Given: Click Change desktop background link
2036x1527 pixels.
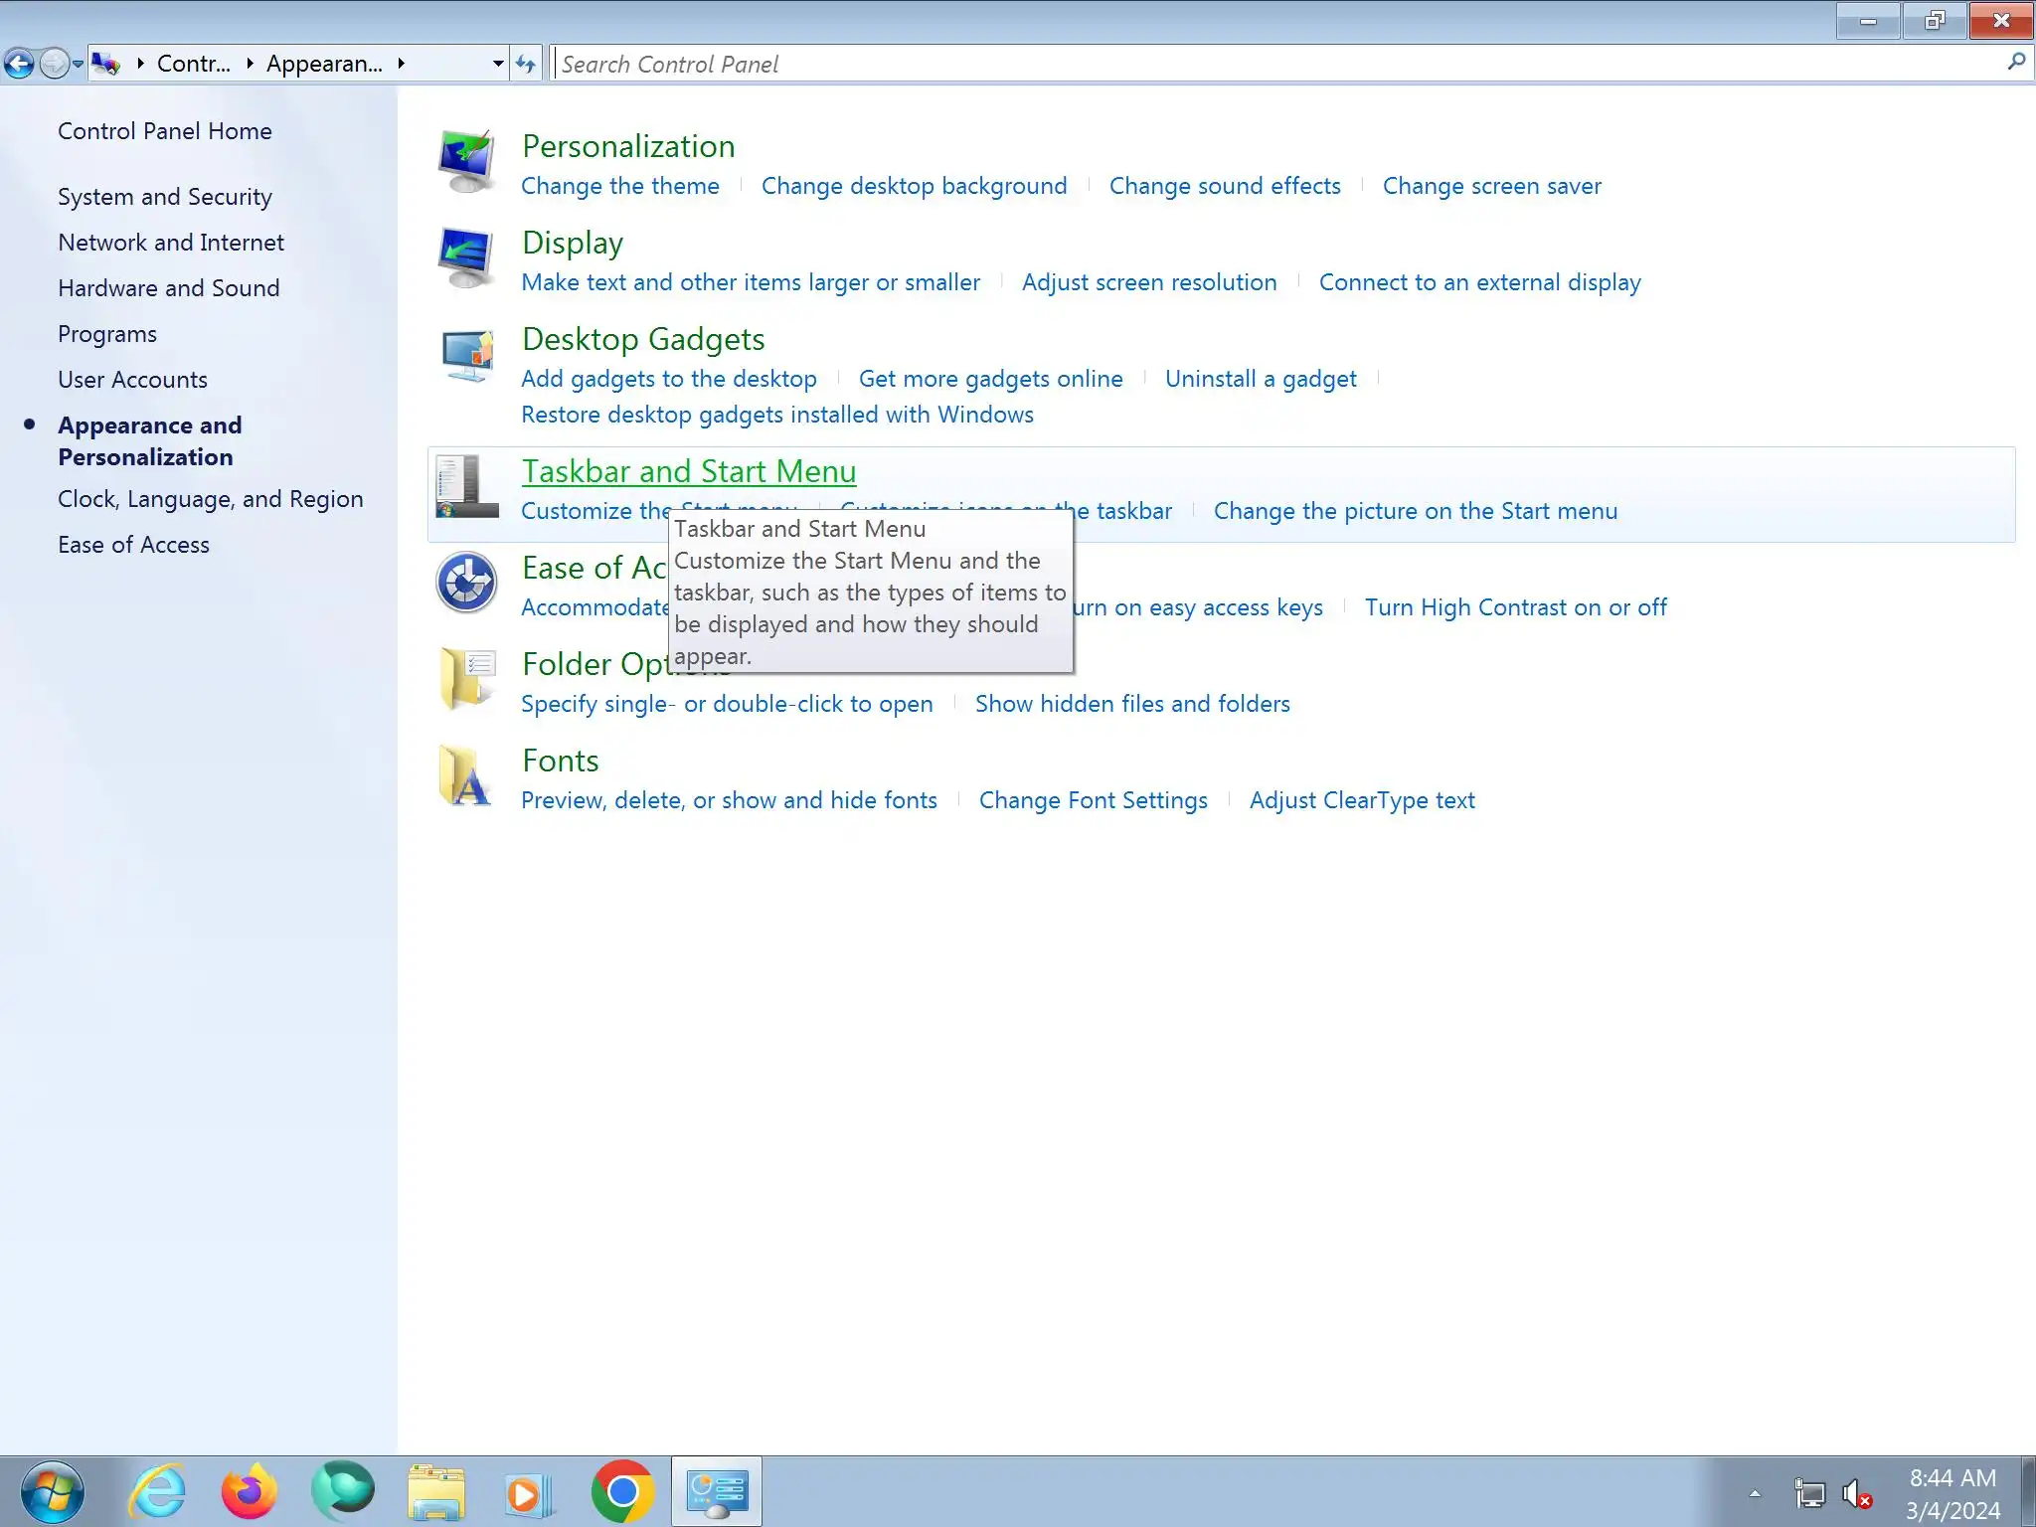Looking at the screenshot, I should tap(914, 186).
